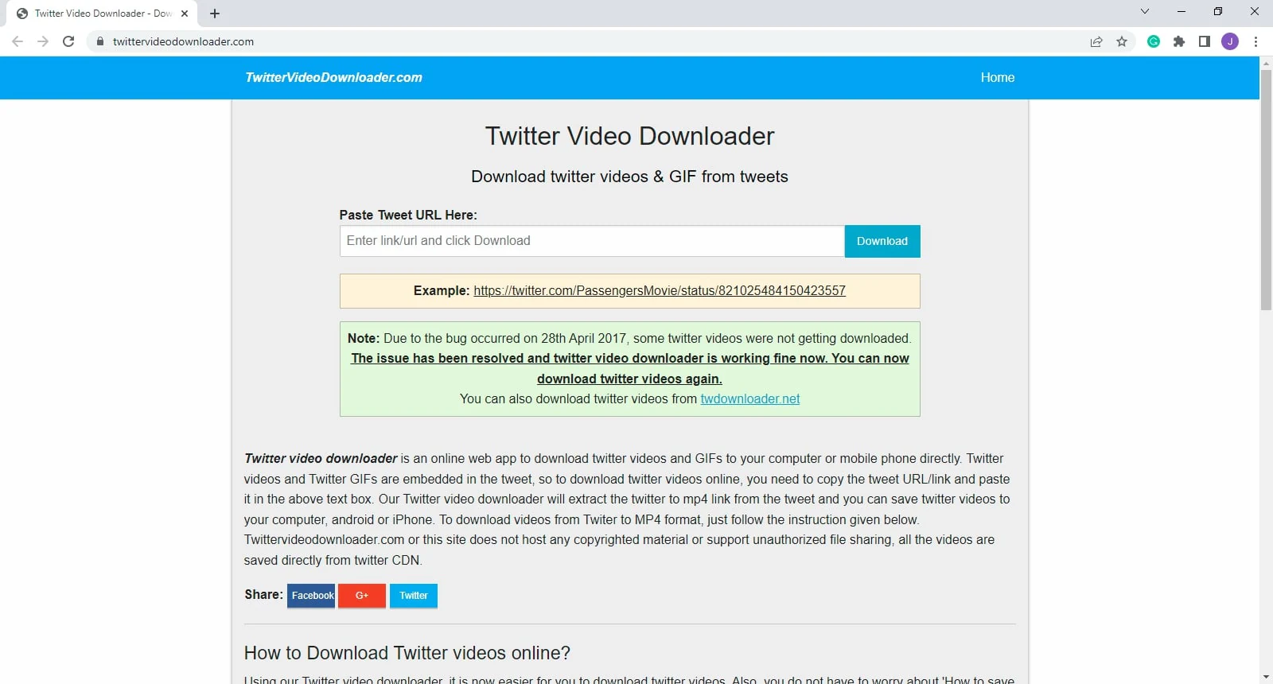Open the purple profile avatar J

click(x=1230, y=41)
